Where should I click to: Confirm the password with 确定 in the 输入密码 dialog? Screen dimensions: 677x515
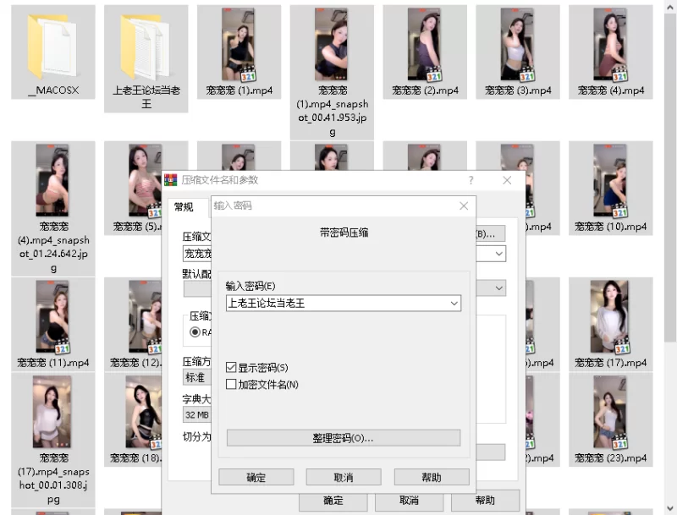pyautogui.click(x=256, y=477)
